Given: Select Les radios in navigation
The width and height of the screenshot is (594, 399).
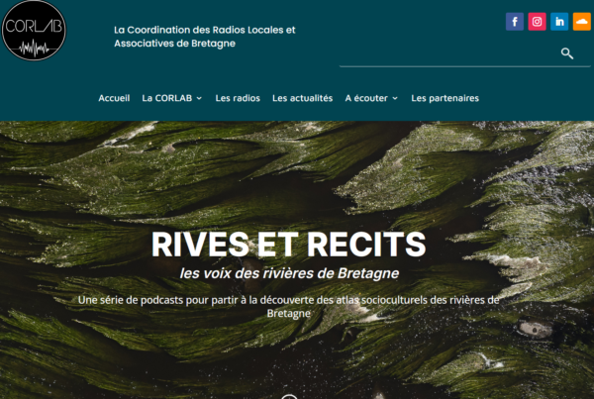Looking at the screenshot, I should click(x=238, y=98).
